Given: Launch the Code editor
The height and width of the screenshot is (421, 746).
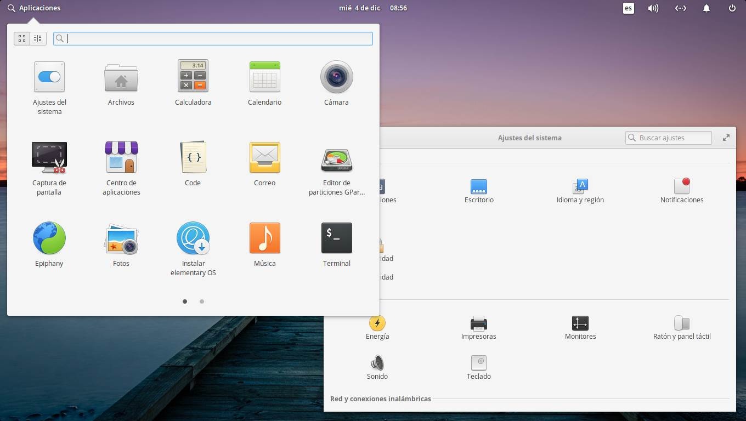Looking at the screenshot, I should pos(193,164).
